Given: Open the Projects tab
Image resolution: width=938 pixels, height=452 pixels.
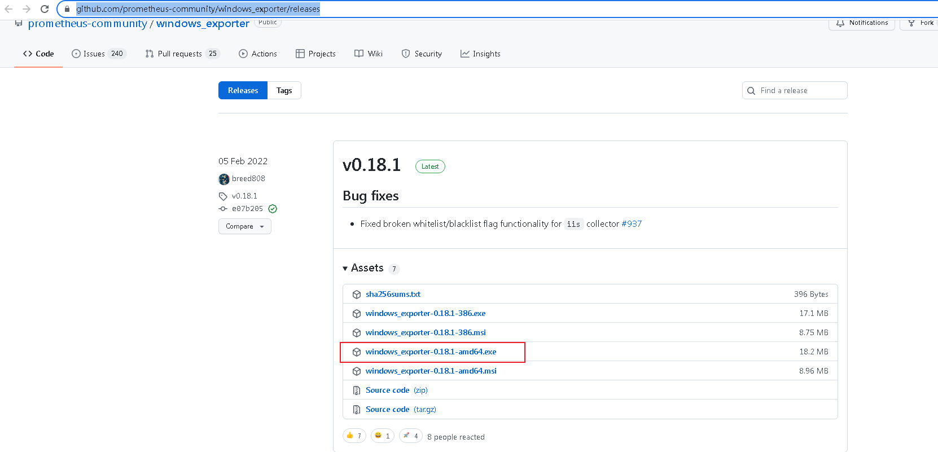Looking at the screenshot, I should tap(315, 54).
